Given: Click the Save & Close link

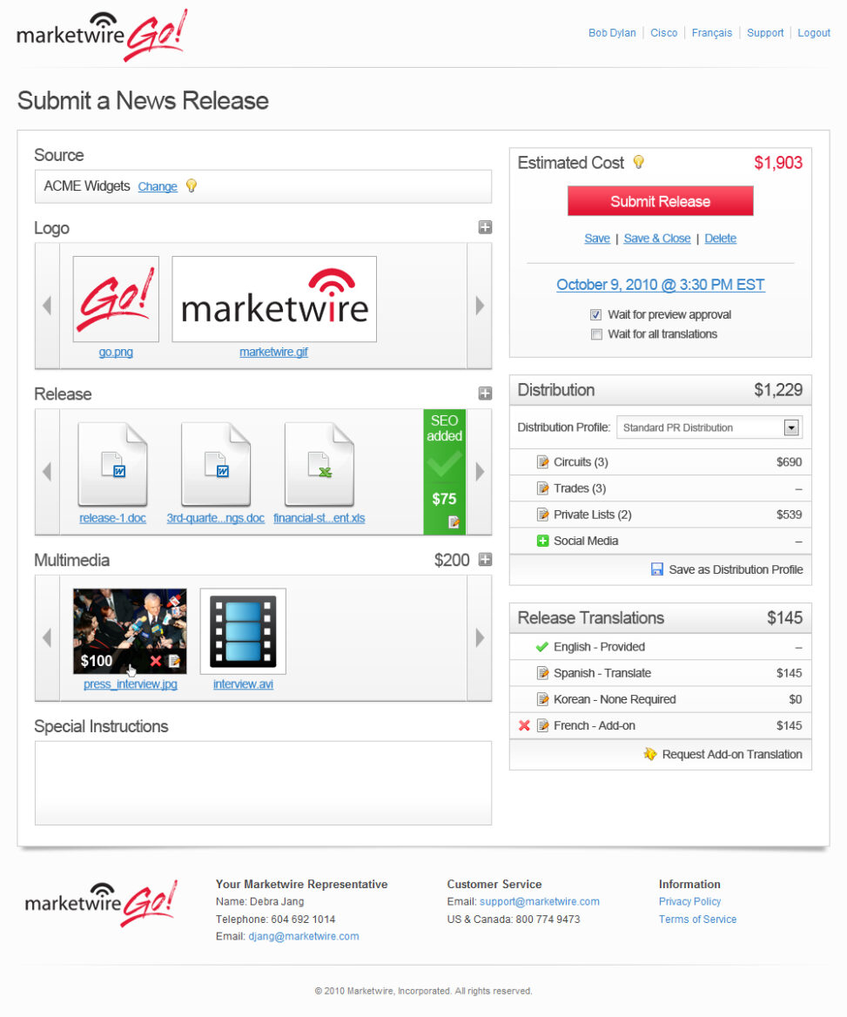Looking at the screenshot, I should click(x=656, y=239).
